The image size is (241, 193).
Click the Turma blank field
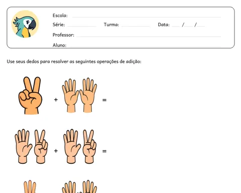click(136, 26)
